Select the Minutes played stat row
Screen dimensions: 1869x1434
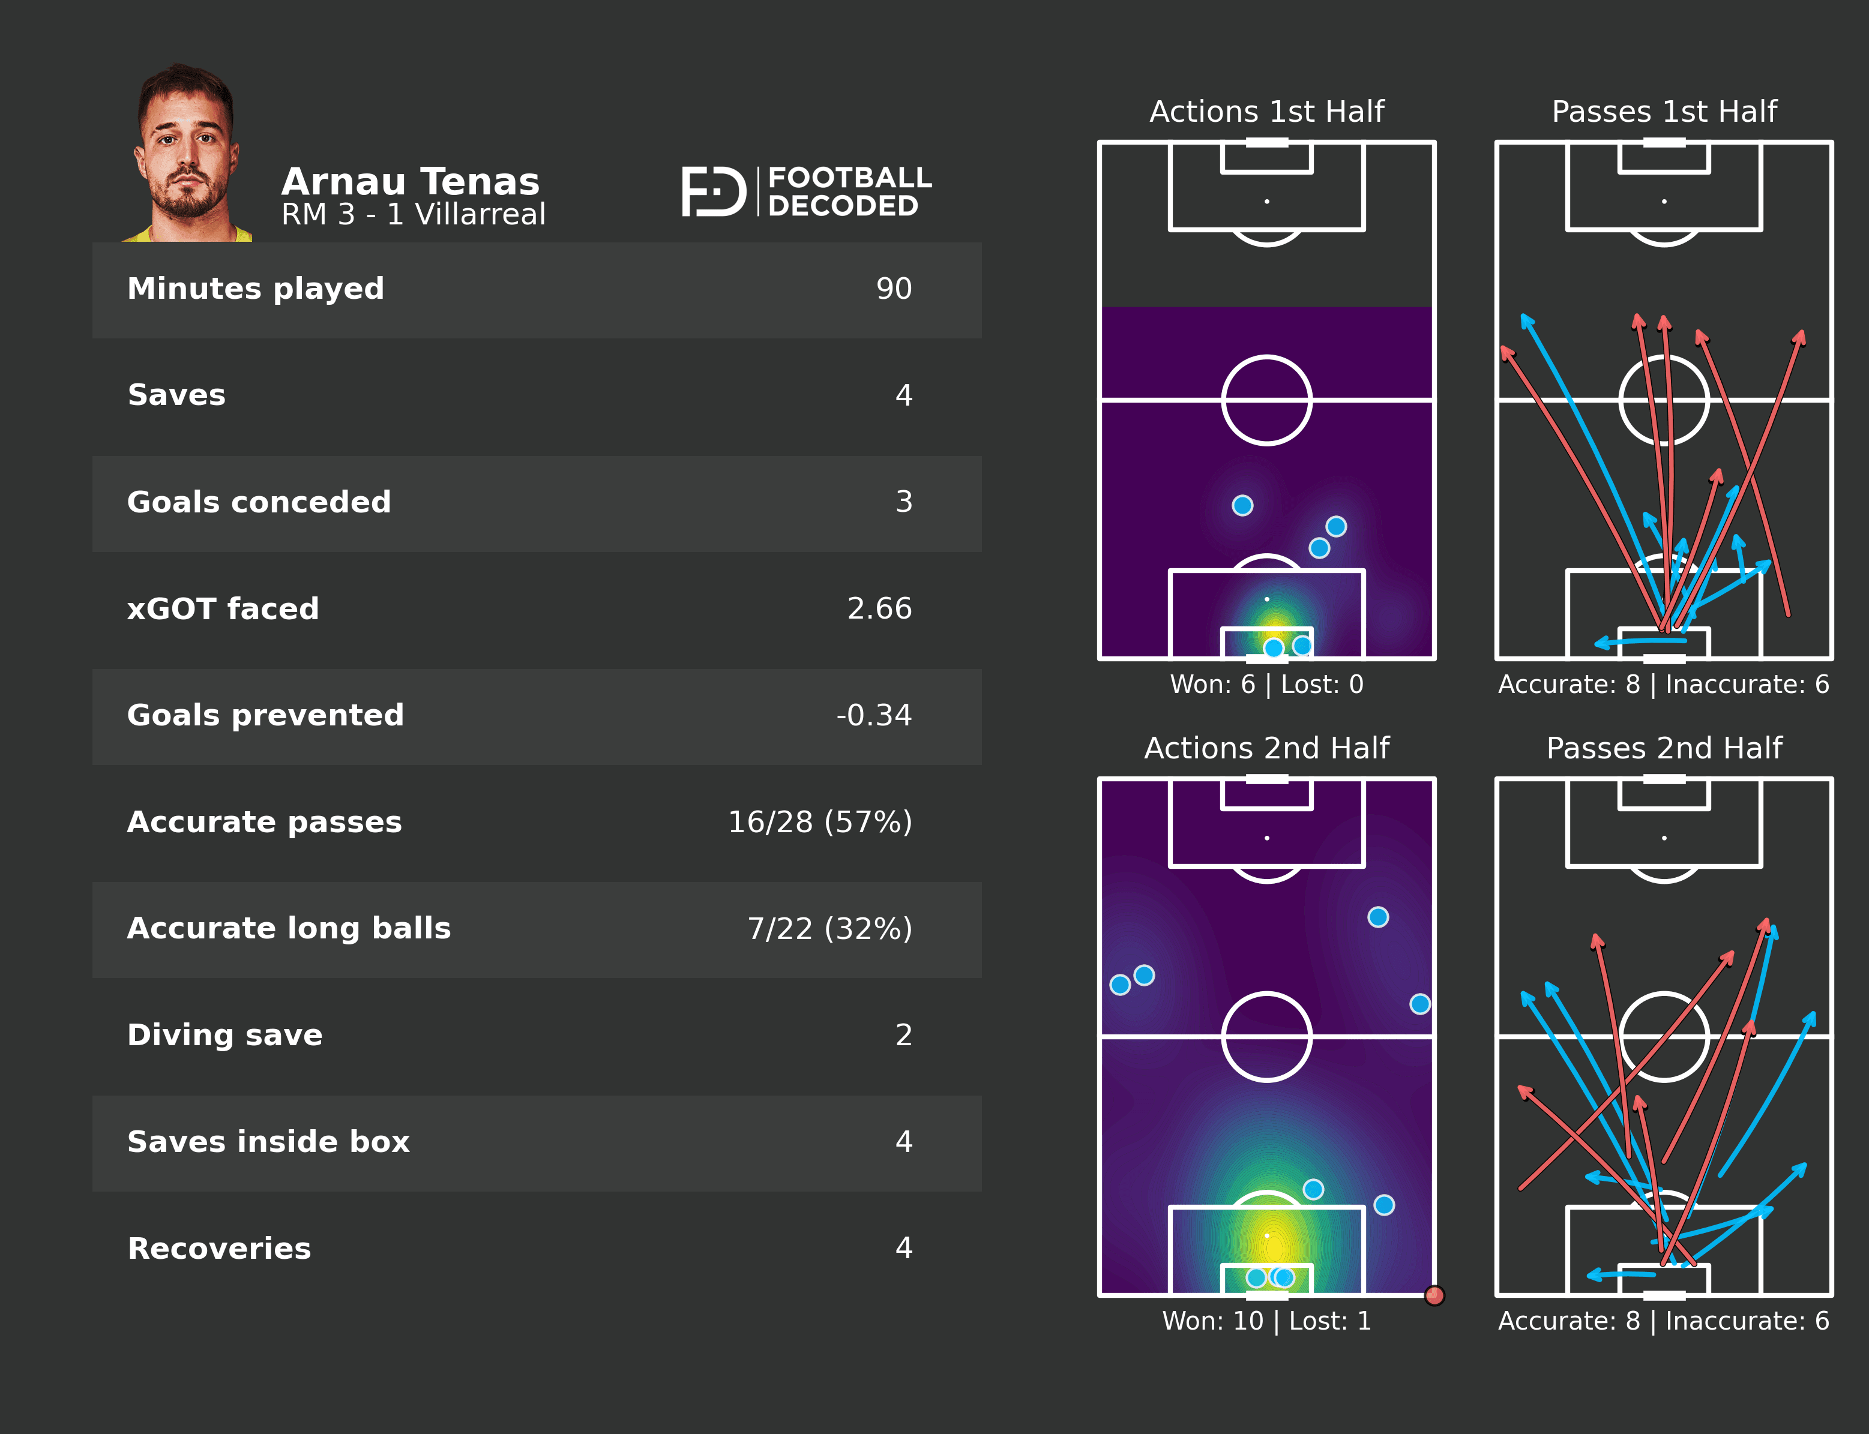(536, 289)
